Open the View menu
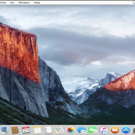Viewport: 135px width, 135px height. pyautogui.click(x=3, y=2)
